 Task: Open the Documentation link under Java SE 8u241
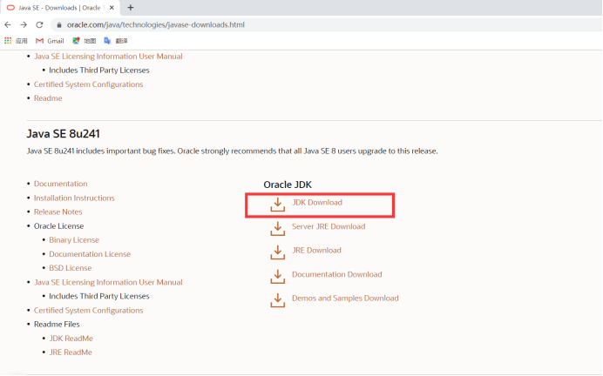pyautogui.click(x=60, y=184)
